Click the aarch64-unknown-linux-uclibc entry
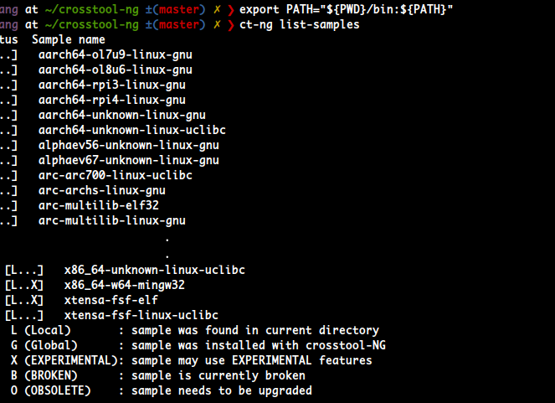Screen dimensions: 555x403 point(132,131)
